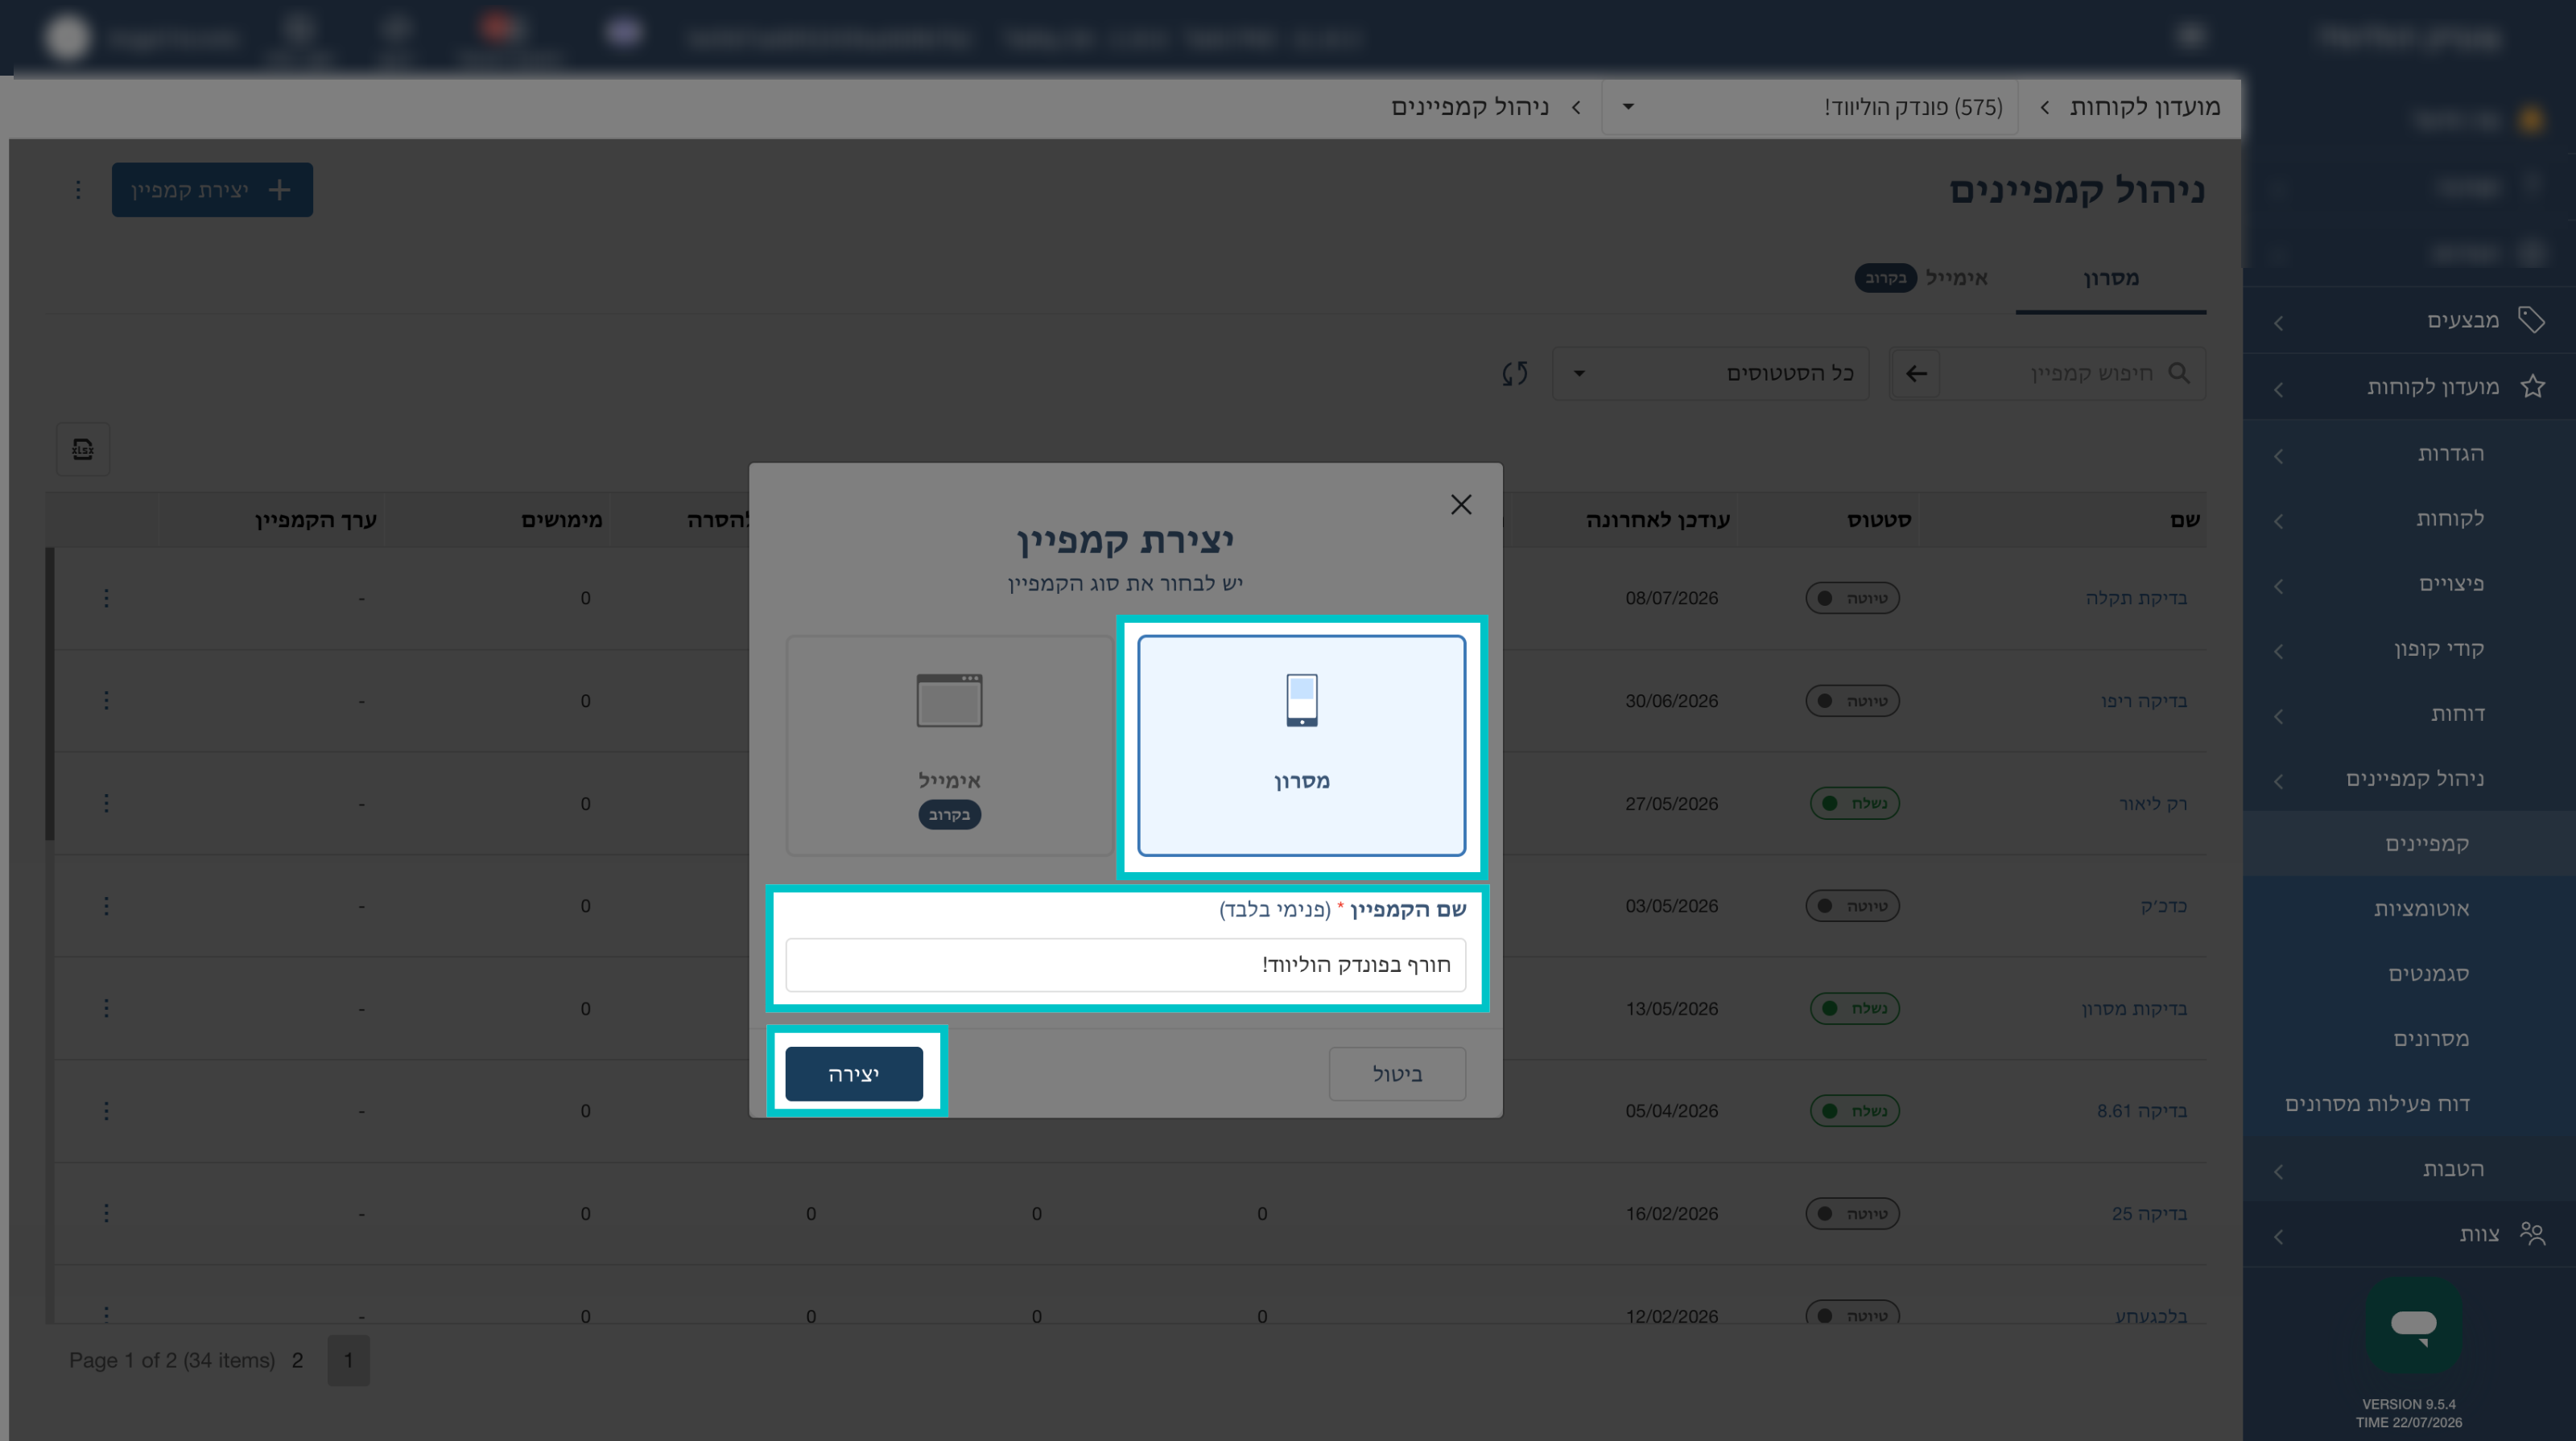Click the magnifier icon in the campaign search
The image size is (2576, 1441).
(2179, 373)
